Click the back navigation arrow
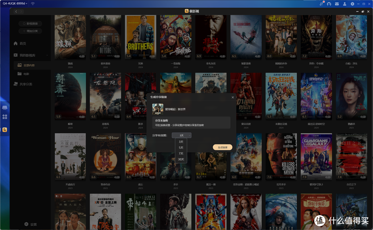Image resolution: width=373 pixels, height=230 pixels. 16,11
